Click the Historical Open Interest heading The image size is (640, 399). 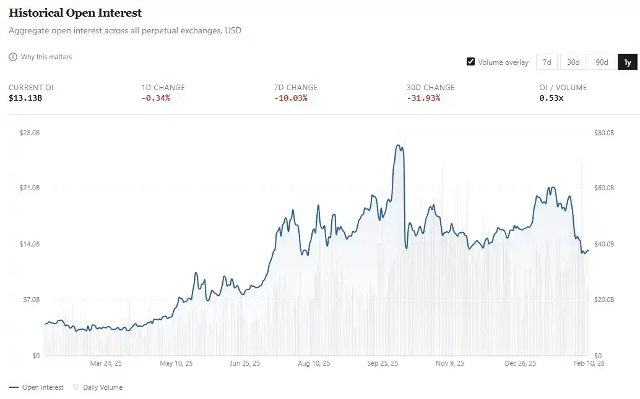click(x=75, y=13)
